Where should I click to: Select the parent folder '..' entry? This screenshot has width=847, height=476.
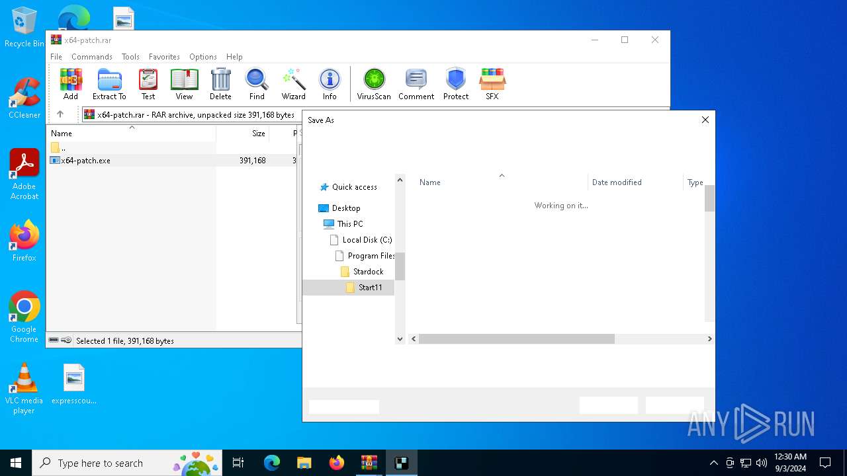pyautogui.click(x=58, y=147)
